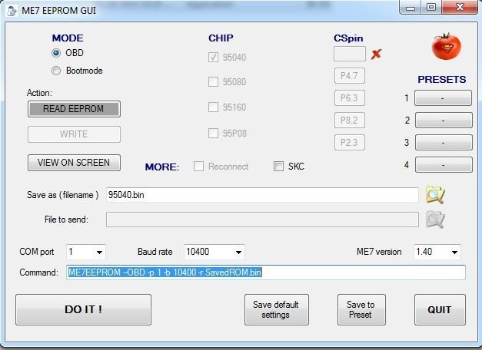This screenshot has width=482, height=350.
Task: Click the tomato Superman logo icon
Action: (x=446, y=47)
